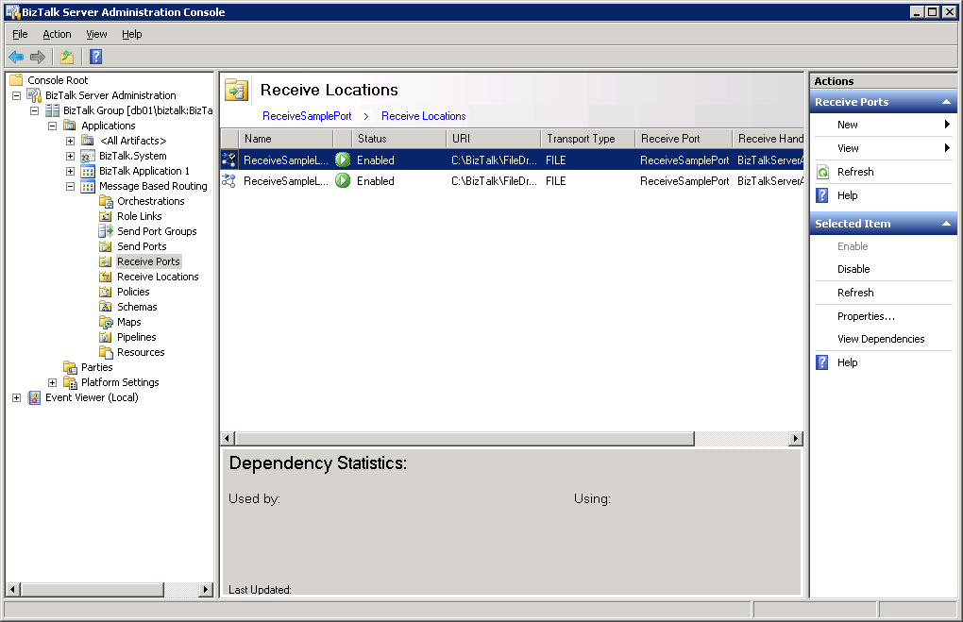This screenshot has height=622, width=963.
Task: Click the BizTalk Group server icon
Action: [52, 110]
